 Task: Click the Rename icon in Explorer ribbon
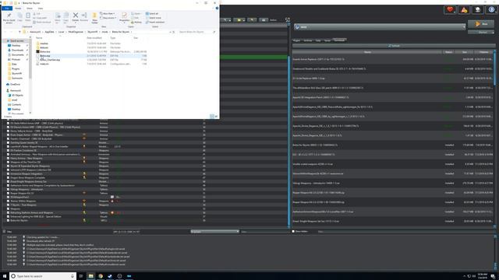[84, 17]
